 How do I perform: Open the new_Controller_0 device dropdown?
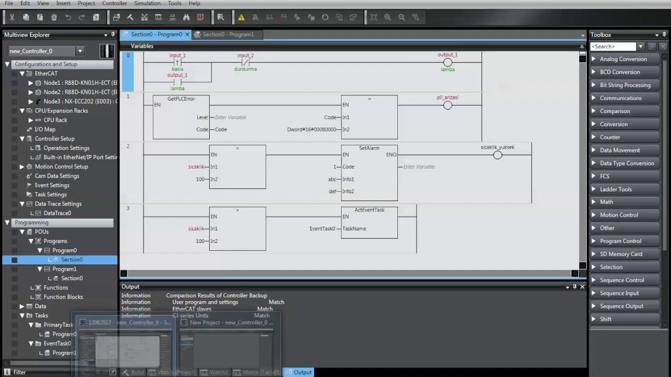tap(80, 51)
